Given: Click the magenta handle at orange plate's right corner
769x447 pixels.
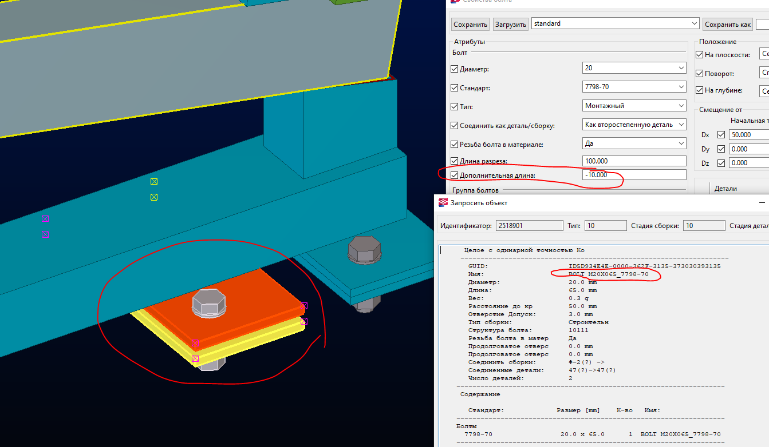Looking at the screenshot, I should [304, 306].
